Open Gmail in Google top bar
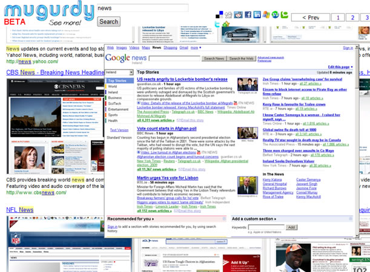 click(183, 48)
